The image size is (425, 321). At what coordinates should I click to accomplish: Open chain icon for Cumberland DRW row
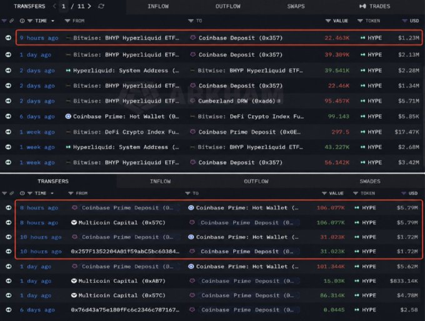pos(8,101)
